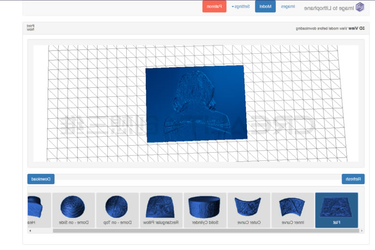This screenshot has height=250, width=375.
Task: Select the Dome - on Top shape
Action: (117, 210)
